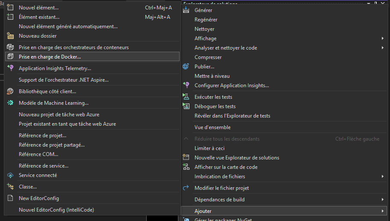Click the code map icon
This screenshot has height=221, width=390.
(x=186, y=167)
